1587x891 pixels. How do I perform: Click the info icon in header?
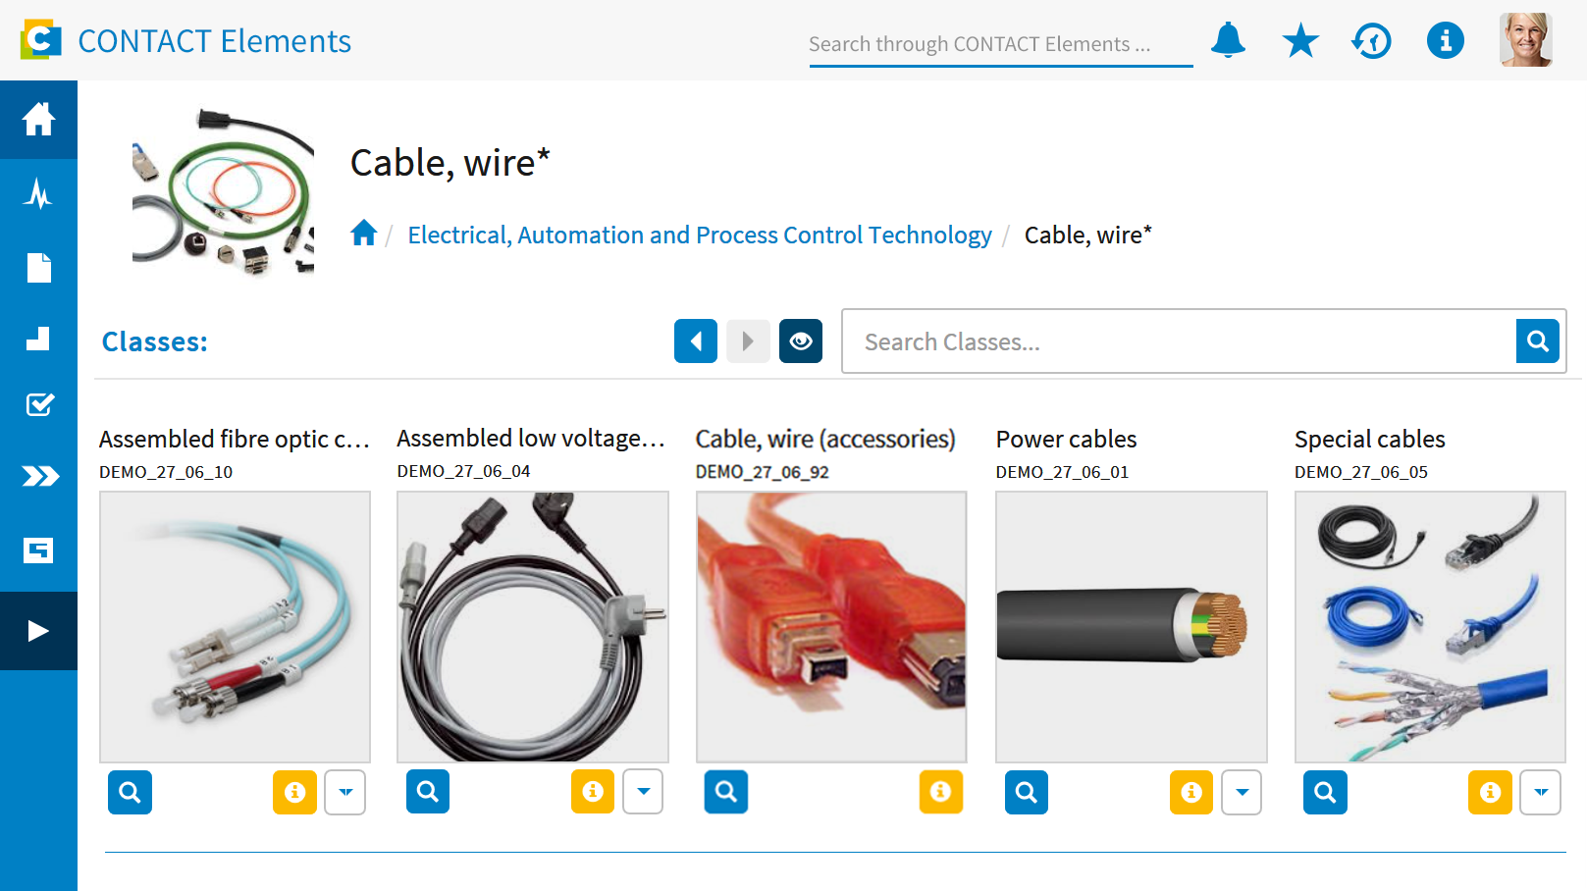(x=1445, y=41)
